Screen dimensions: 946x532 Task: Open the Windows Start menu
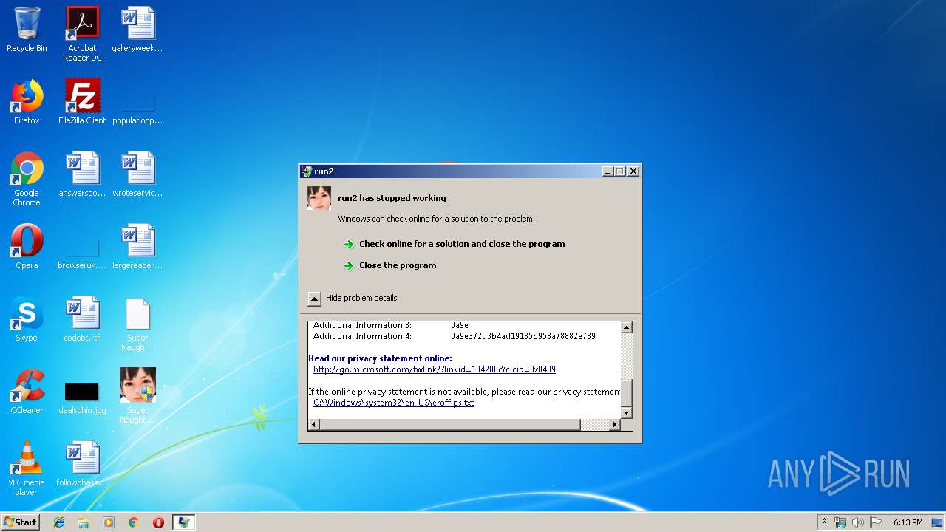(x=20, y=522)
